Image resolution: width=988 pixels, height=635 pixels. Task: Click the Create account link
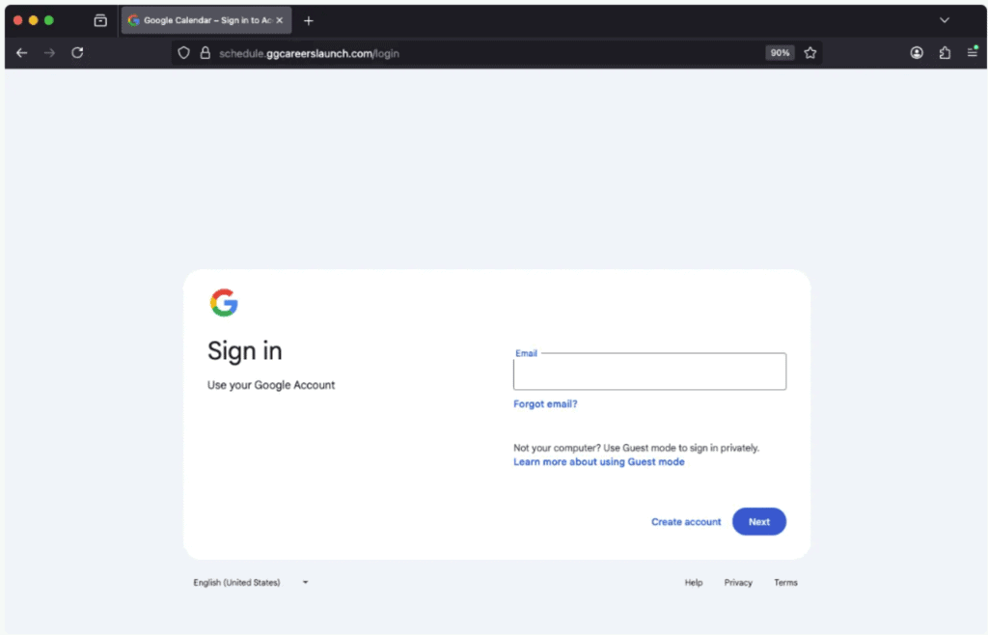(x=686, y=522)
